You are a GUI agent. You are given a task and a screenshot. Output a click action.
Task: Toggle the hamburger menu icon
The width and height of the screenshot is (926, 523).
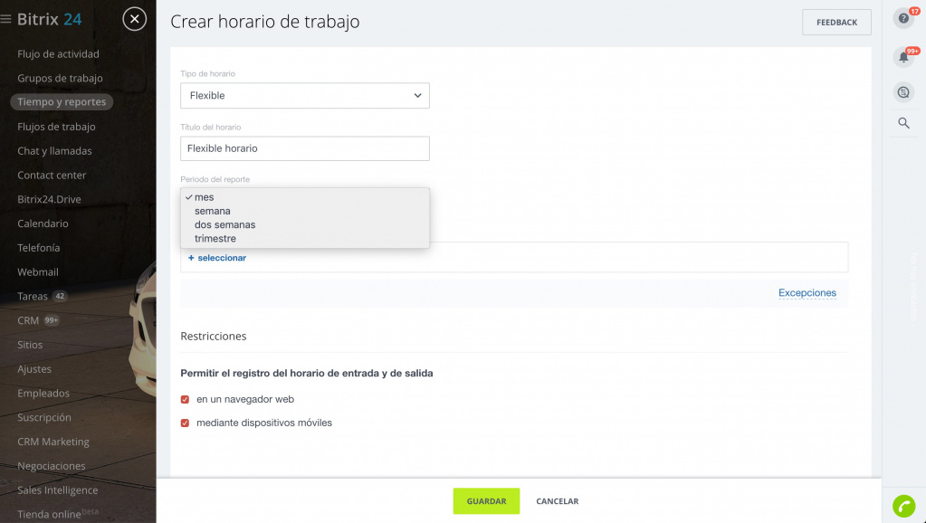tap(6, 19)
